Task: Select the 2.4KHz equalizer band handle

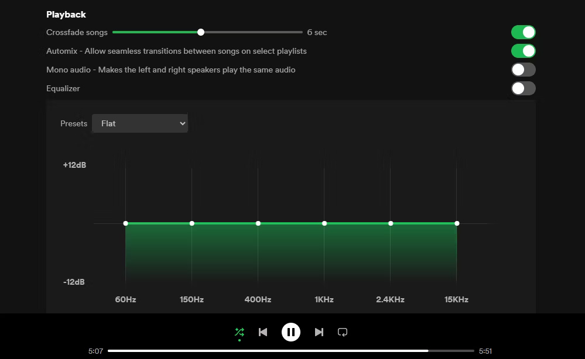Action: [391, 223]
